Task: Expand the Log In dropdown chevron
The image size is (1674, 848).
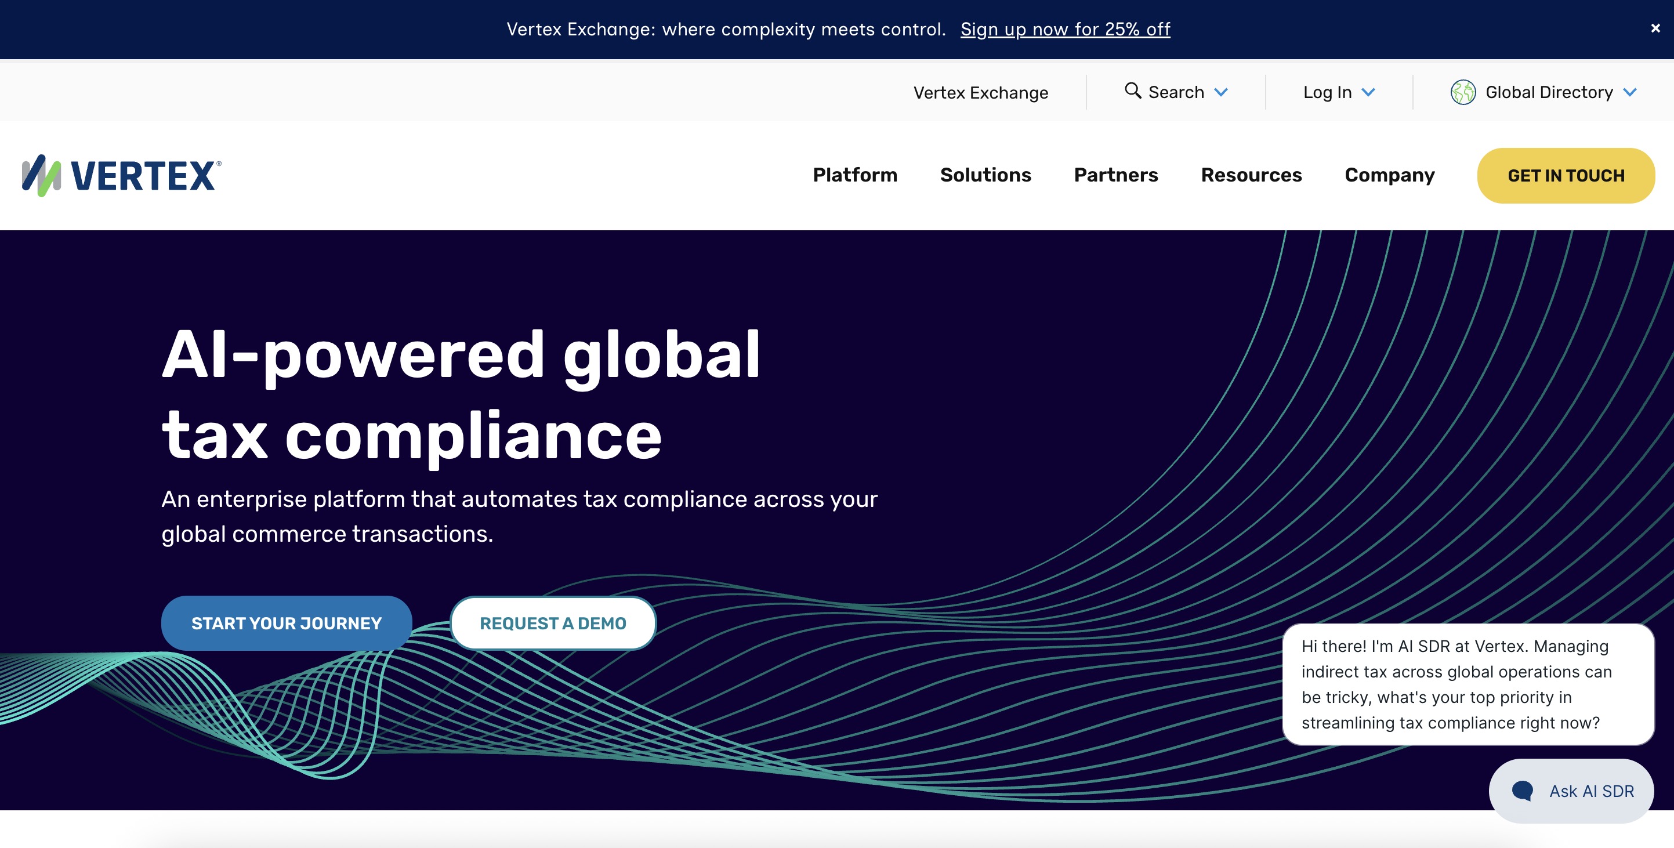Action: tap(1368, 92)
